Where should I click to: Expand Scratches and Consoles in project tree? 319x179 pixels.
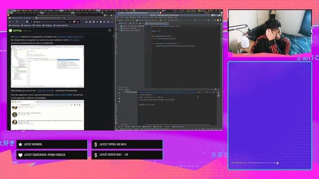(x=119, y=31)
